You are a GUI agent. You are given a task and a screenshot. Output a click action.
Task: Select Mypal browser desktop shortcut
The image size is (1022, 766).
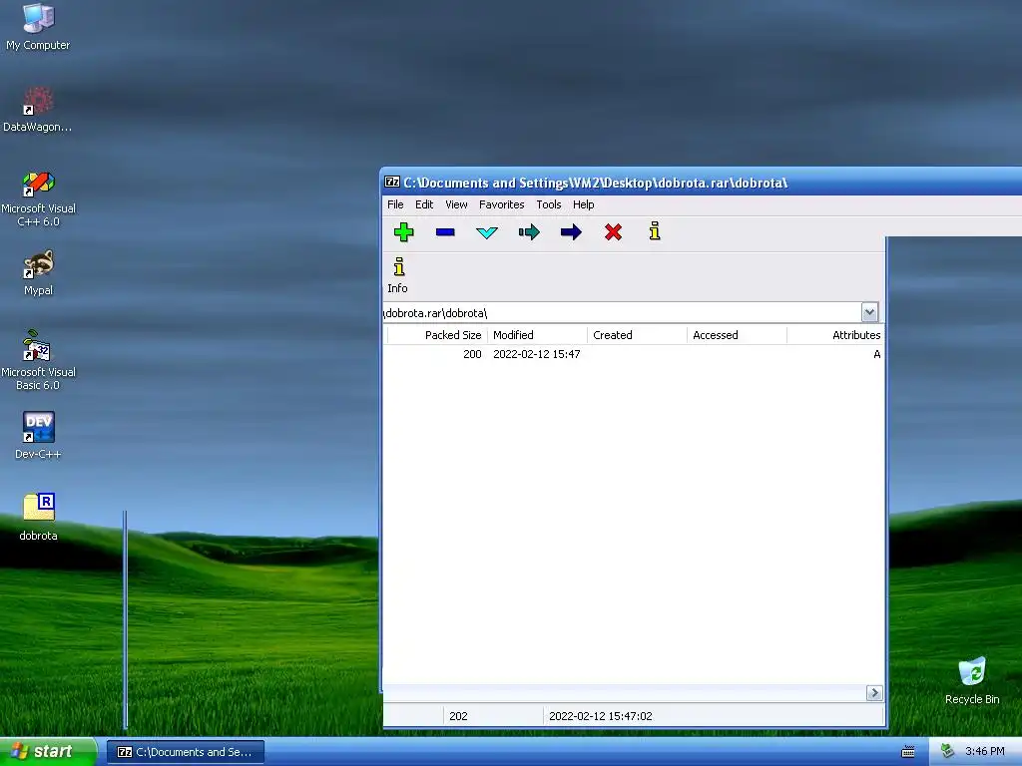(38, 273)
